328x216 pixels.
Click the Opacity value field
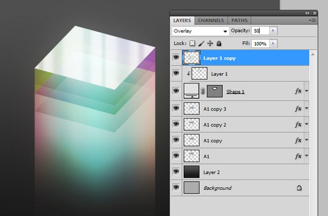coord(260,31)
